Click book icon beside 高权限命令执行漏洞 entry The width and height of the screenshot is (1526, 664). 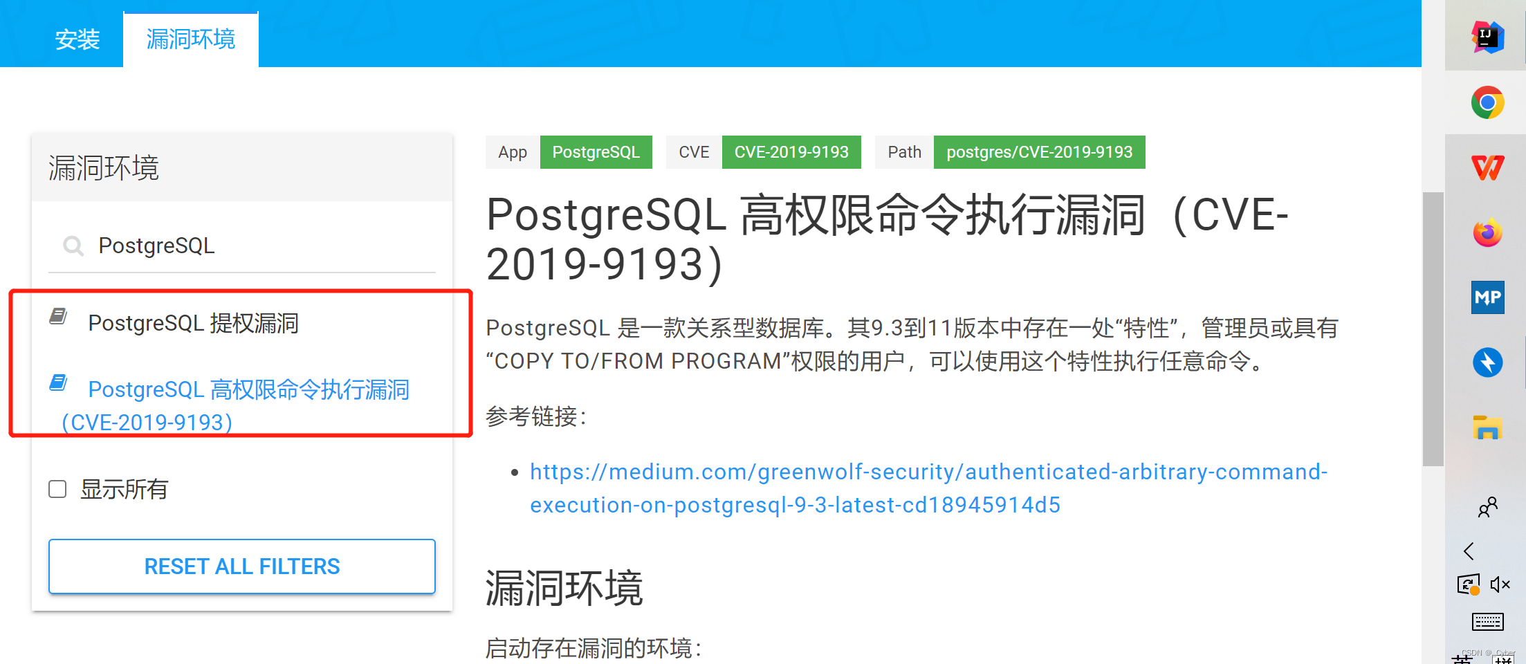[58, 382]
